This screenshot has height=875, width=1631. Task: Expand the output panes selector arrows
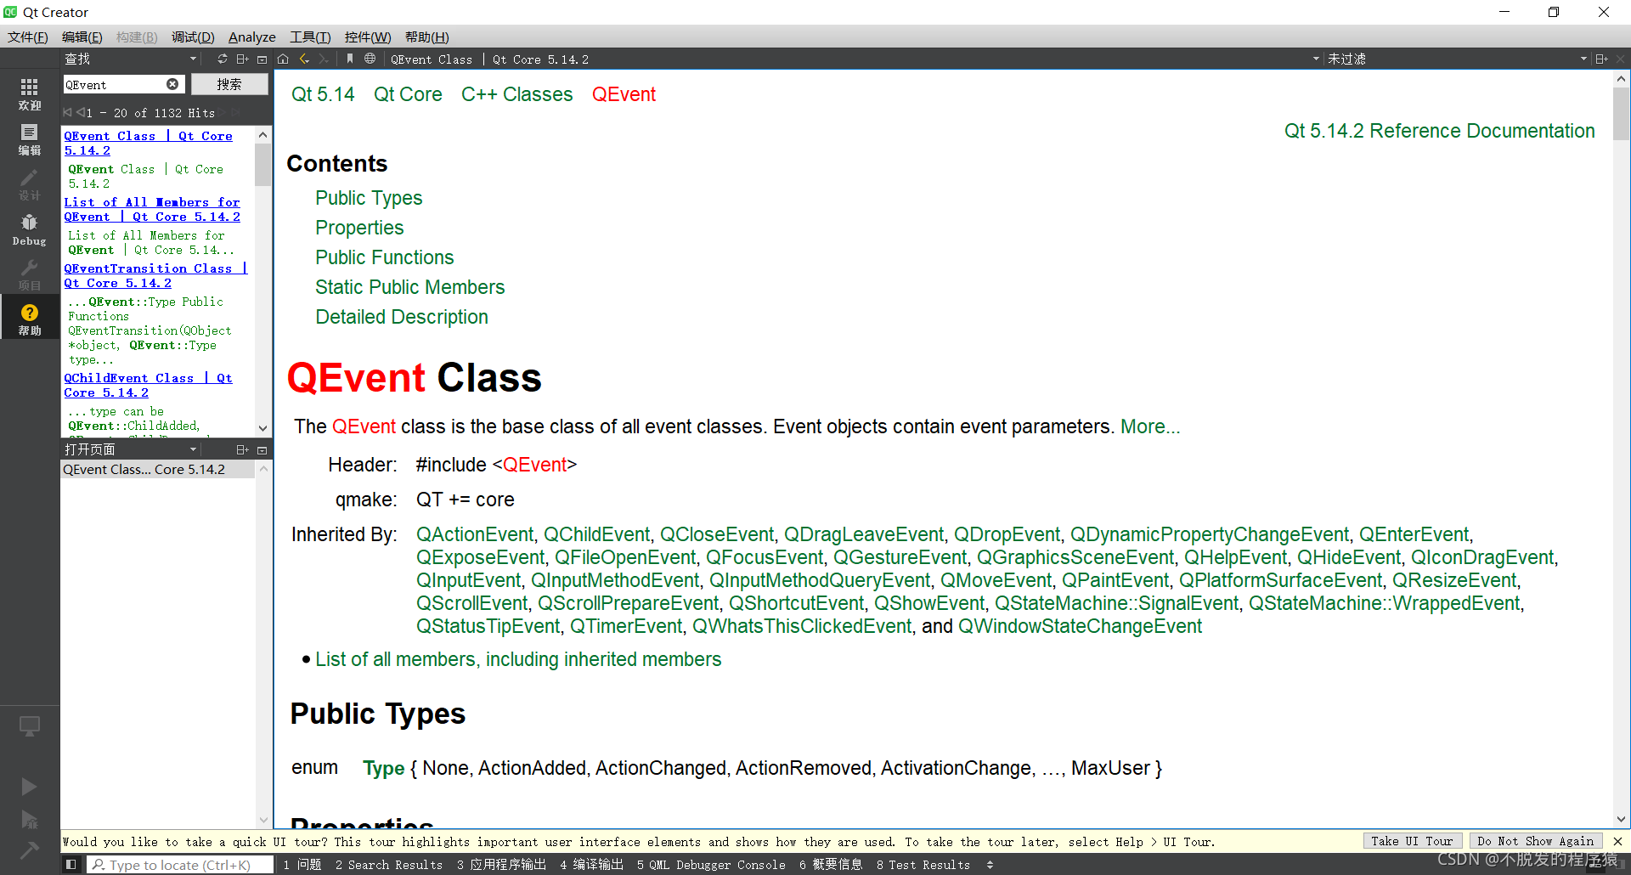(990, 864)
